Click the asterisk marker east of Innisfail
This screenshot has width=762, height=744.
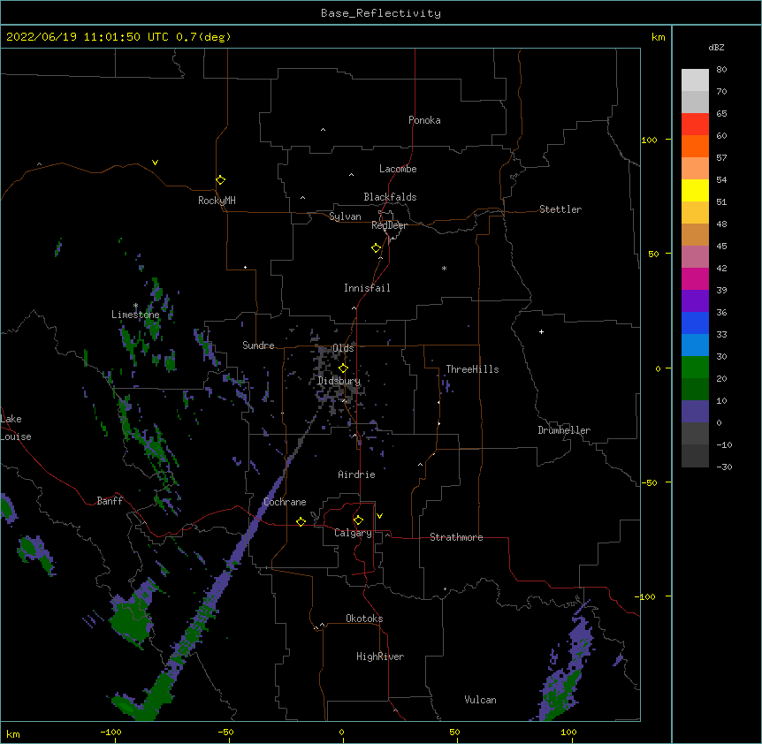444,268
